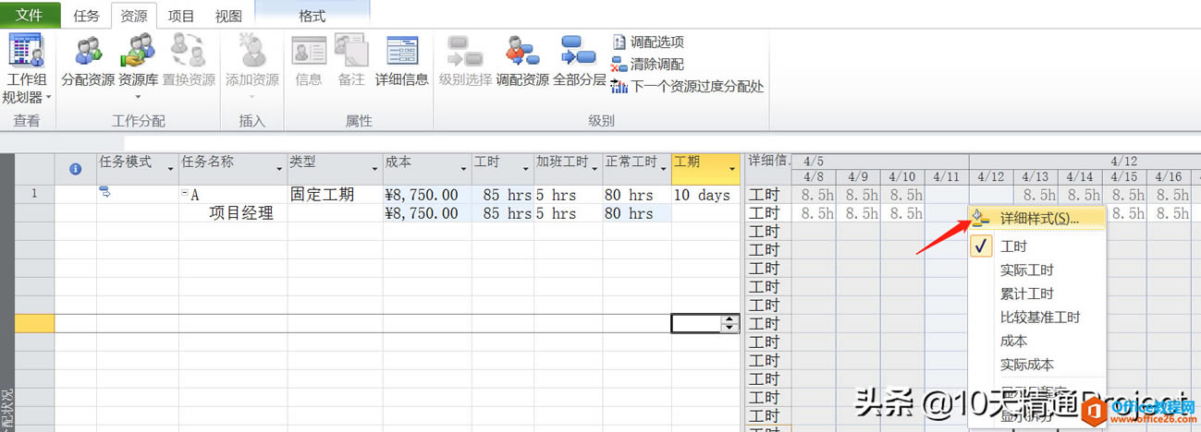Click the duration spinner in the selected cell
1201x432 pixels.
(x=730, y=323)
